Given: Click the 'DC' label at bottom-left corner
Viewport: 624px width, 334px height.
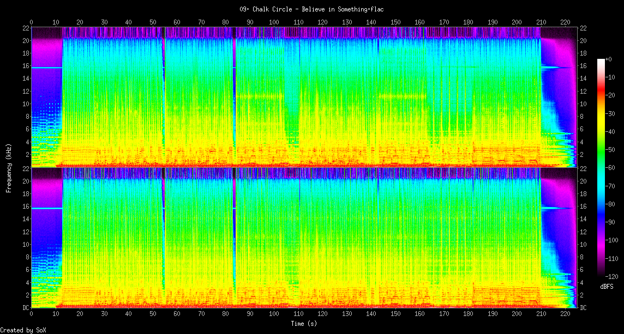Looking at the screenshot, I should point(25,308).
